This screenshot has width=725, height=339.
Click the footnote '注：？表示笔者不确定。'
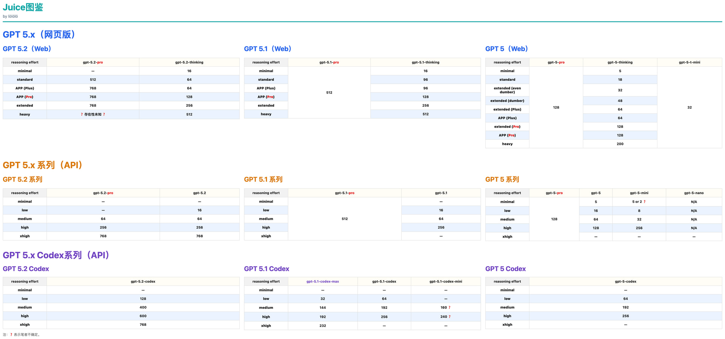click(x=22, y=334)
